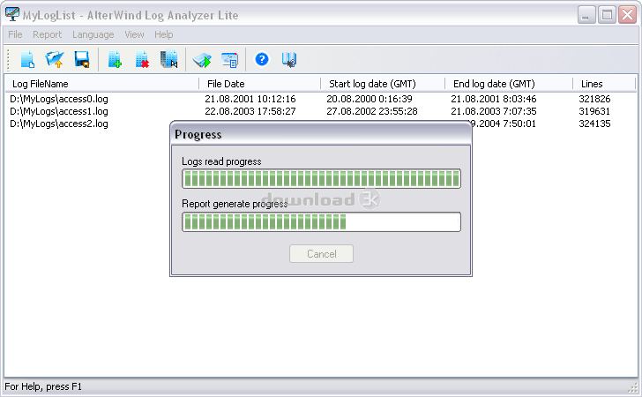Click the Report generate progress bar

(x=321, y=222)
